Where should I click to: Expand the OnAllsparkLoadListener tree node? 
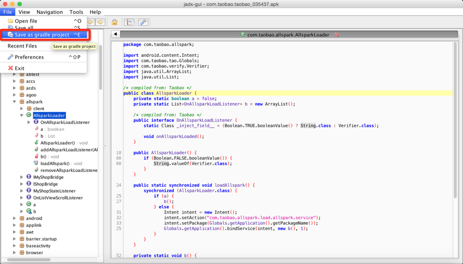point(29,122)
